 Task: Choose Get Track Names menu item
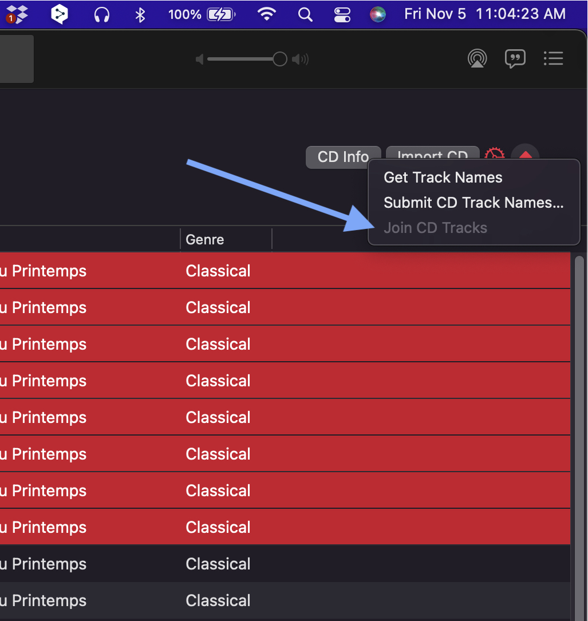[x=443, y=177]
